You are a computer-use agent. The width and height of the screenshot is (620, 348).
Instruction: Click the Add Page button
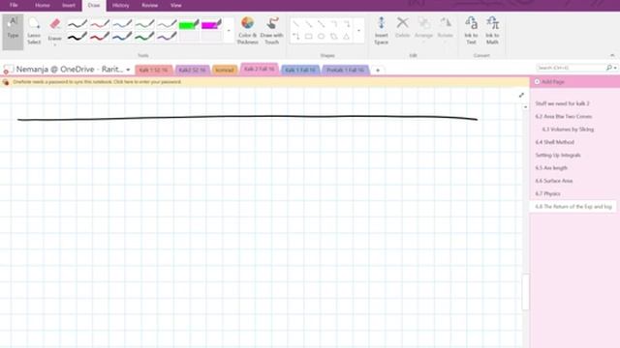click(549, 81)
